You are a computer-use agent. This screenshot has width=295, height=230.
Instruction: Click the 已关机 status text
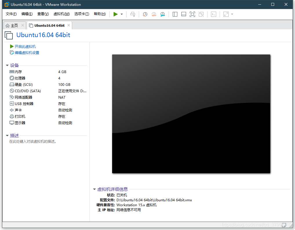tap(122, 195)
